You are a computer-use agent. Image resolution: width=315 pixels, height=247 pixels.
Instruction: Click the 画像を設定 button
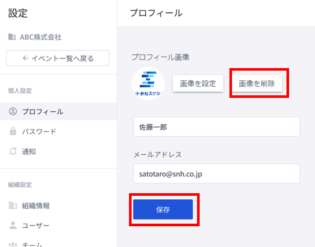coord(198,84)
